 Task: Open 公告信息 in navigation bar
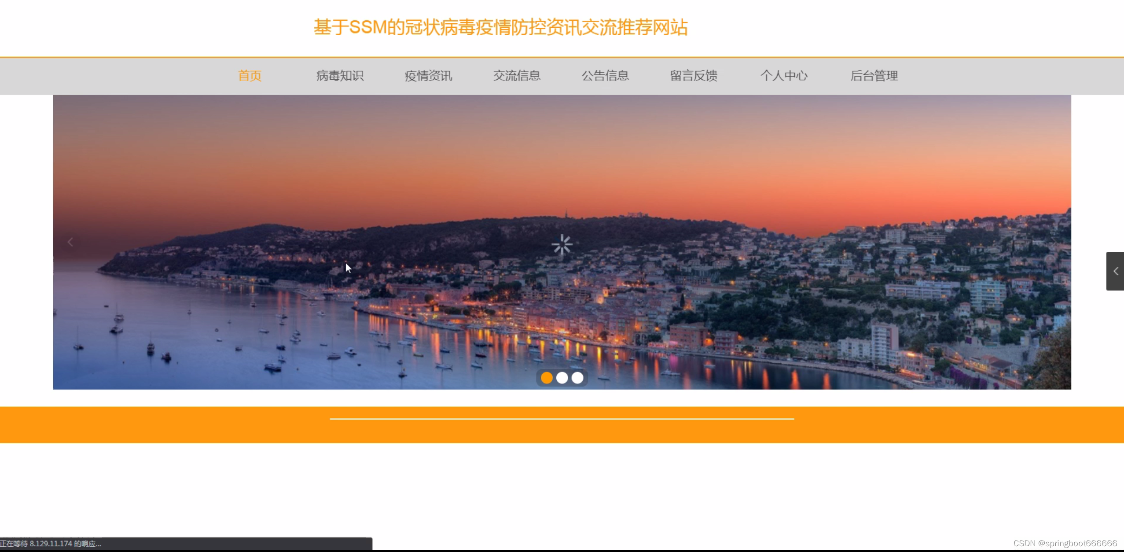pyautogui.click(x=605, y=76)
